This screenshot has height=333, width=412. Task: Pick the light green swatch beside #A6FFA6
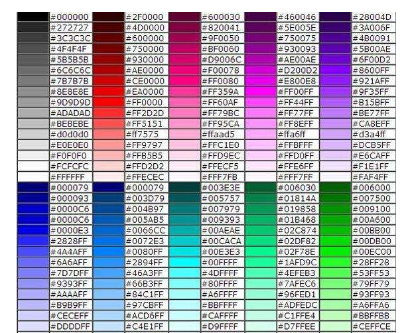pos(335,305)
